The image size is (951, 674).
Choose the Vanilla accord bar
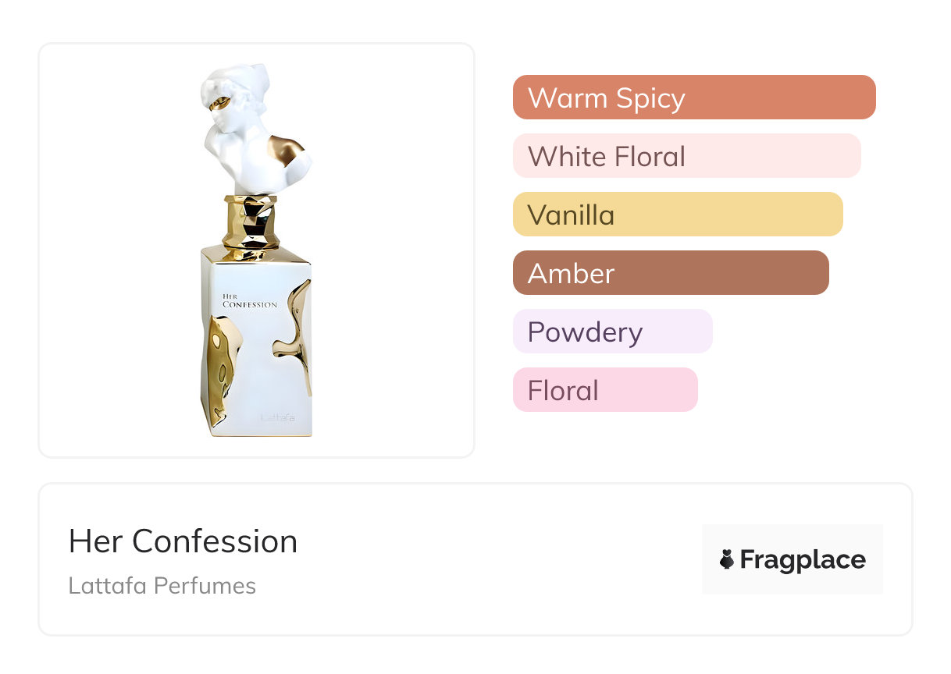click(677, 215)
